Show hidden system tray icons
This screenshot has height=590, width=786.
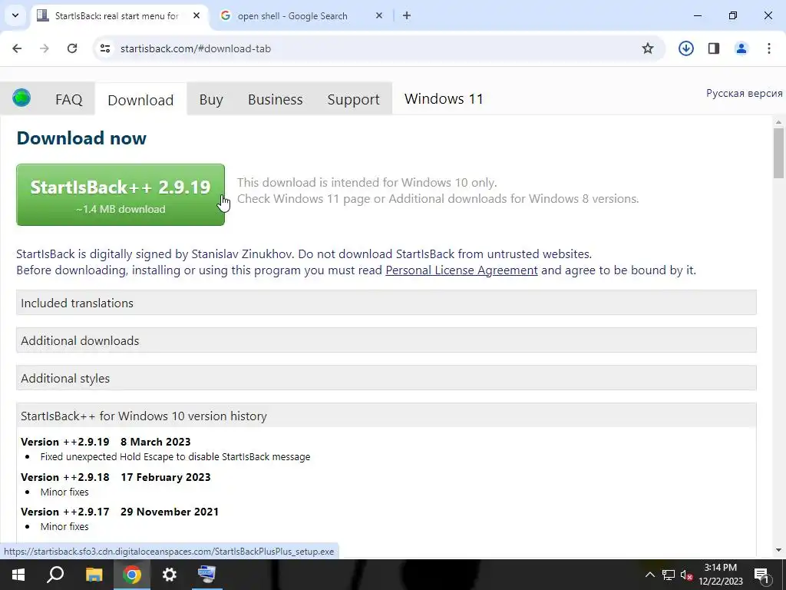coord(649,575)
